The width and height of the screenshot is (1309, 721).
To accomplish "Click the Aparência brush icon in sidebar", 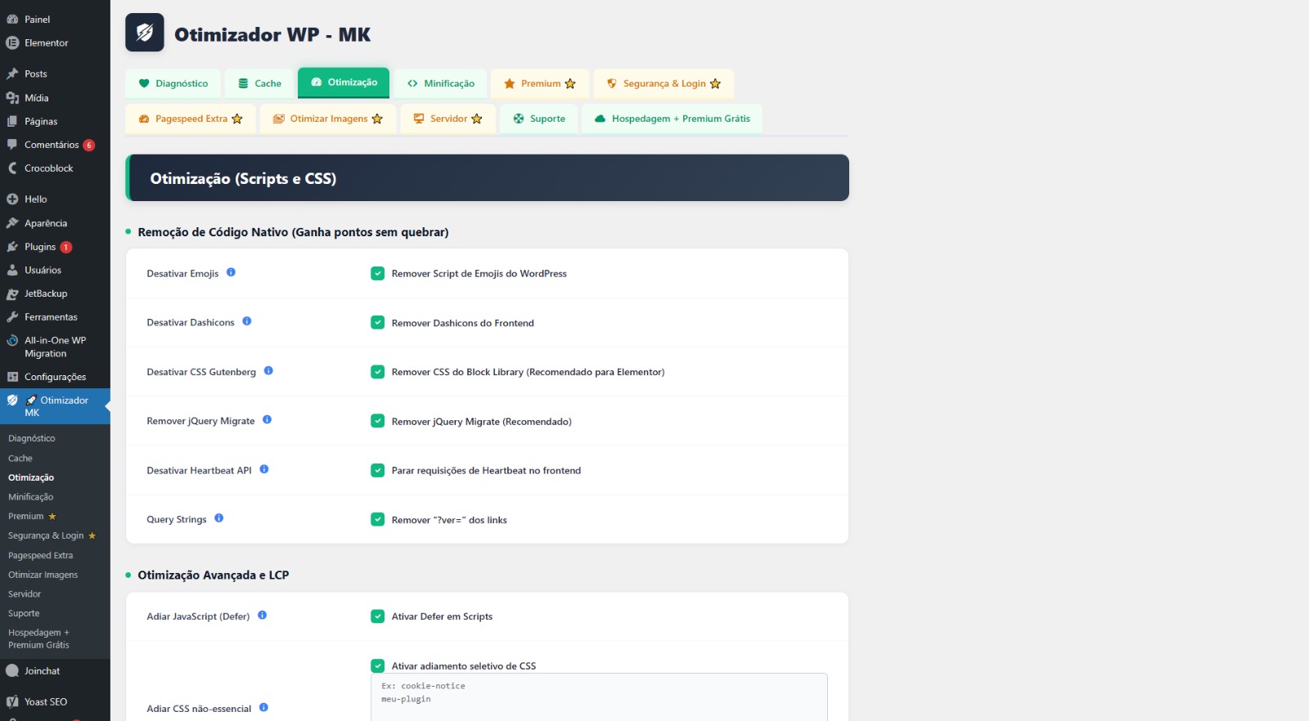I will 12,223.
